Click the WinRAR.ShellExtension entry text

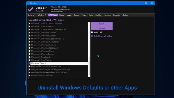(42, 75)
